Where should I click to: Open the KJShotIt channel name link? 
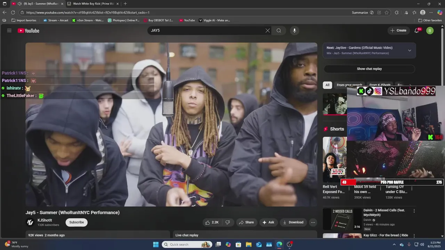45,220
